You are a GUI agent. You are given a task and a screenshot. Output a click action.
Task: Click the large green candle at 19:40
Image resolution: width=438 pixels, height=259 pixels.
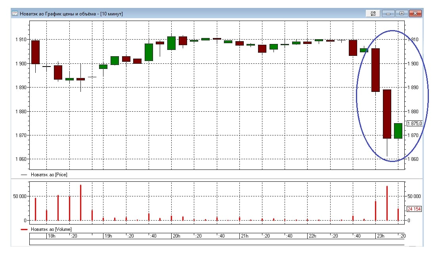pos(149,52)
